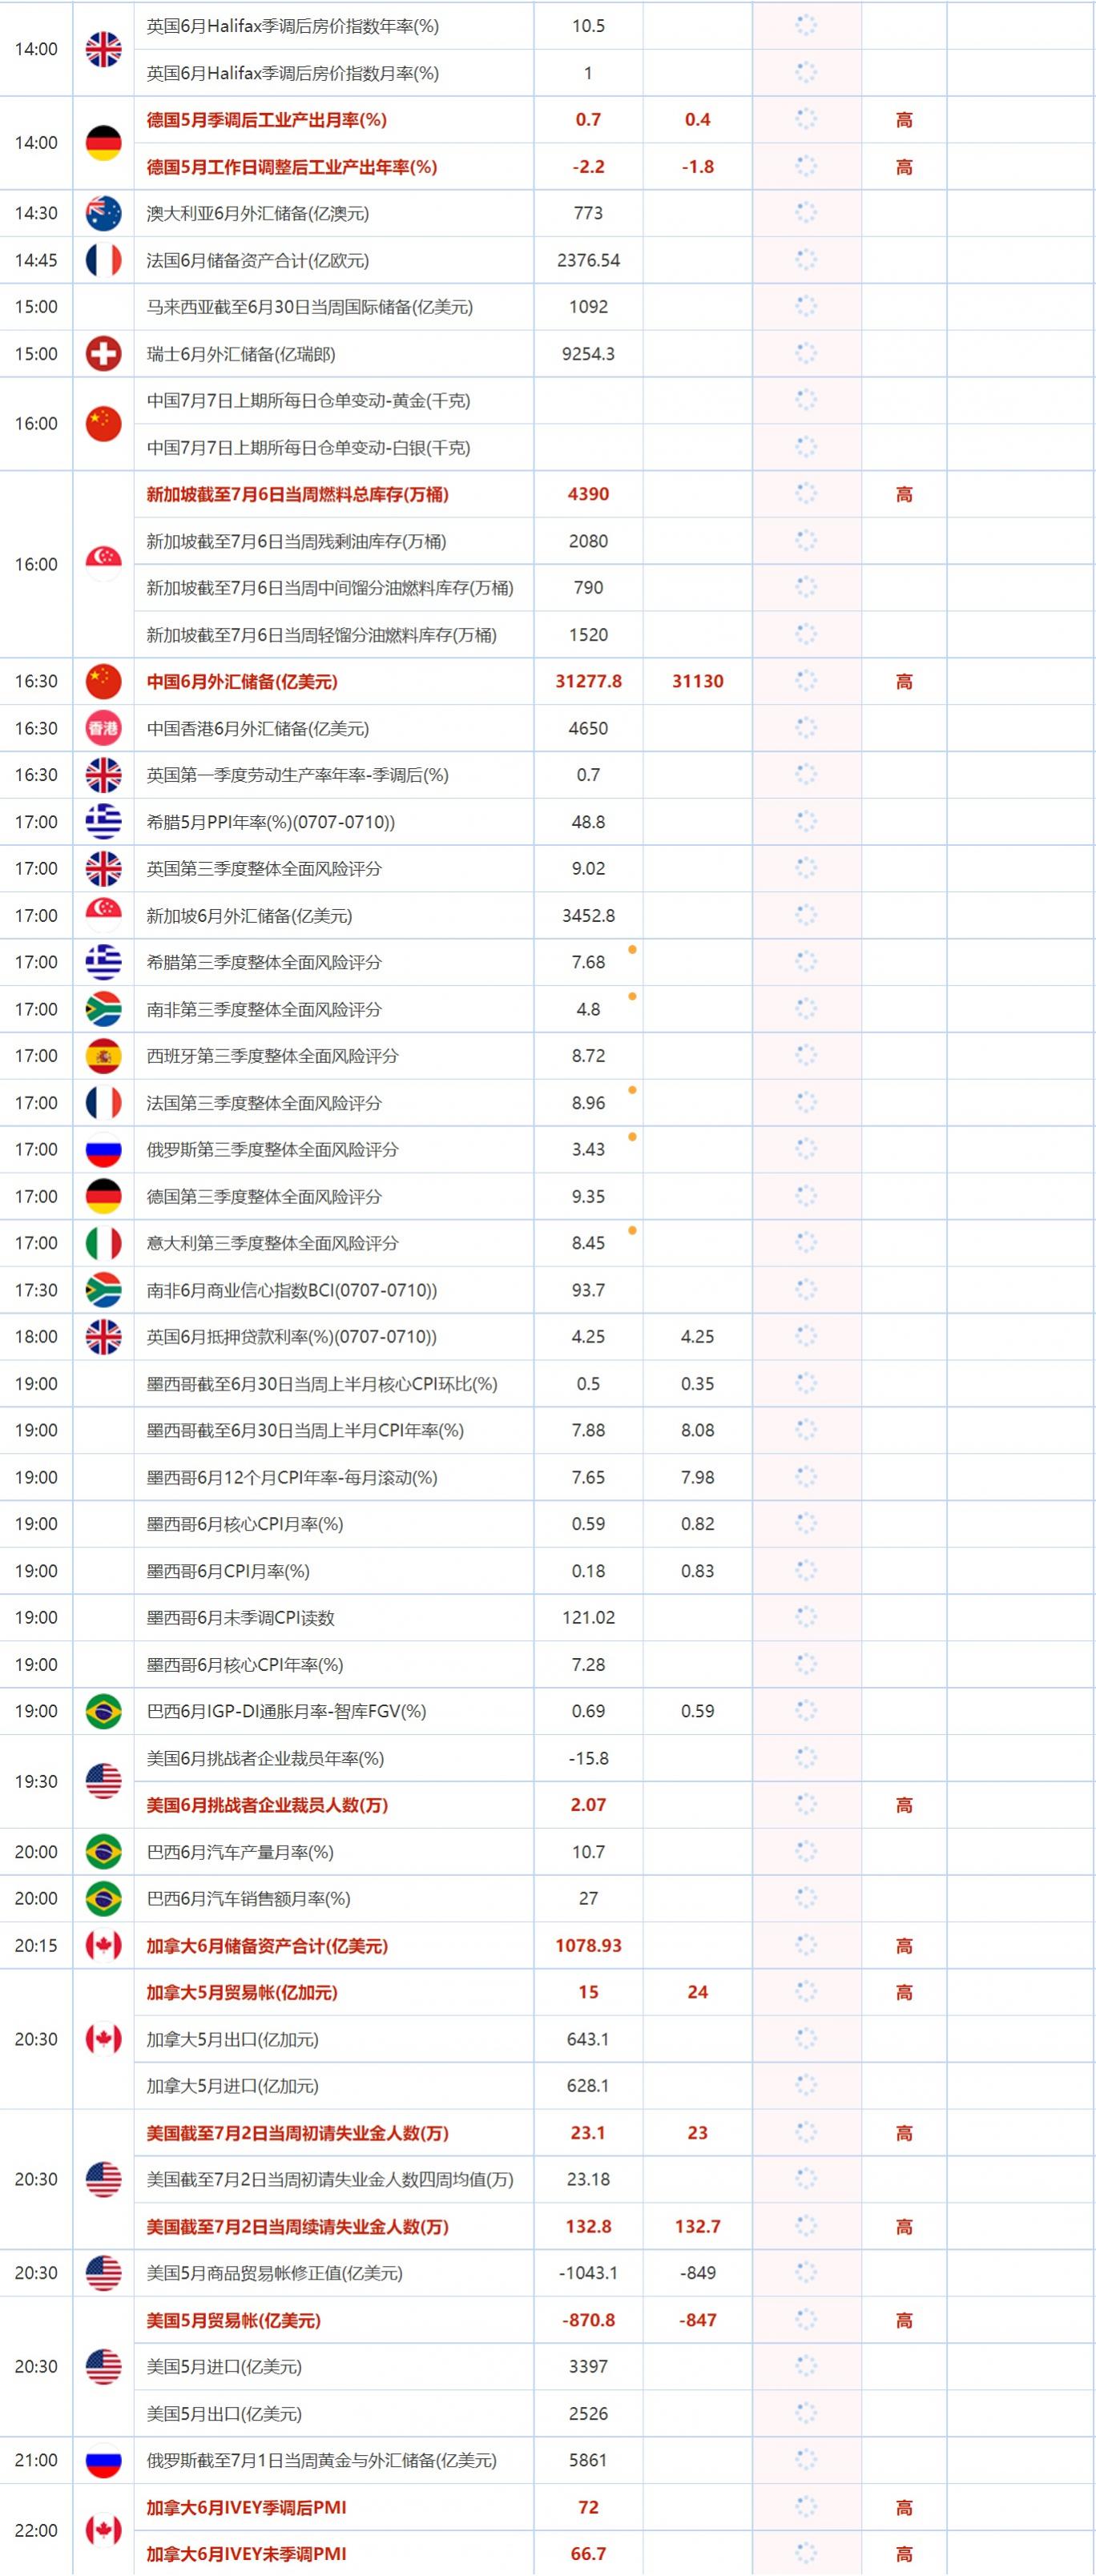Select the Australian flag beside 澳大利亚6月外汇储备
The image size is (1096, 2576).
(103, 213)
